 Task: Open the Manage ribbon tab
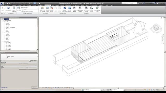tap(57, 5)
